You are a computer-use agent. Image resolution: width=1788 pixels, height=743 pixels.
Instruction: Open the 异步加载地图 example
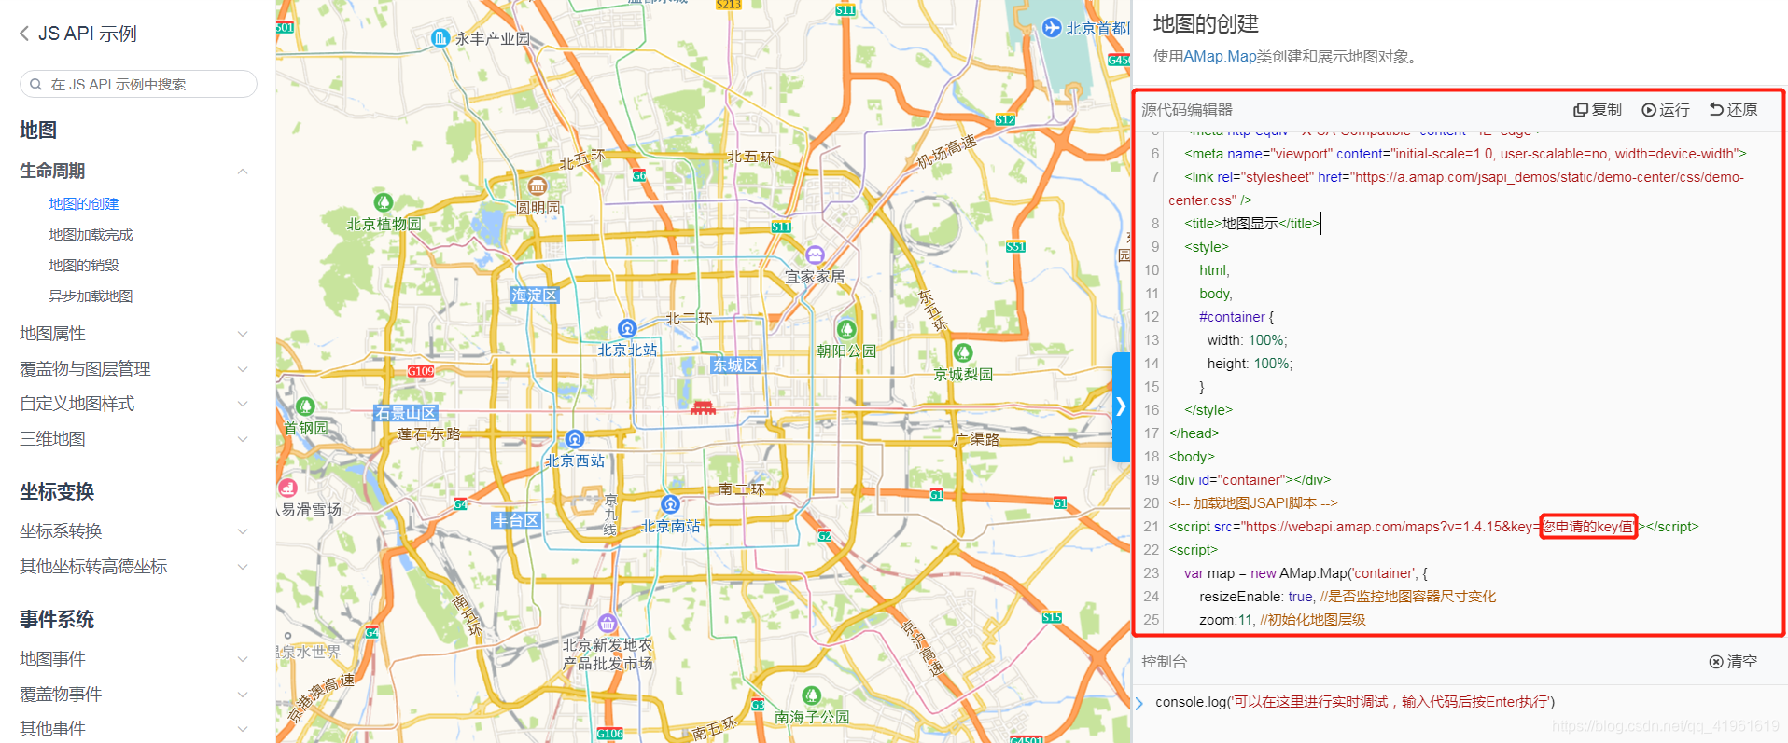coord(91,296)
